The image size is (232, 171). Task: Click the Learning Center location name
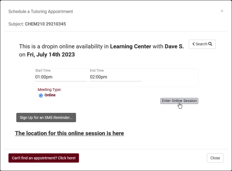pos(135,47)
